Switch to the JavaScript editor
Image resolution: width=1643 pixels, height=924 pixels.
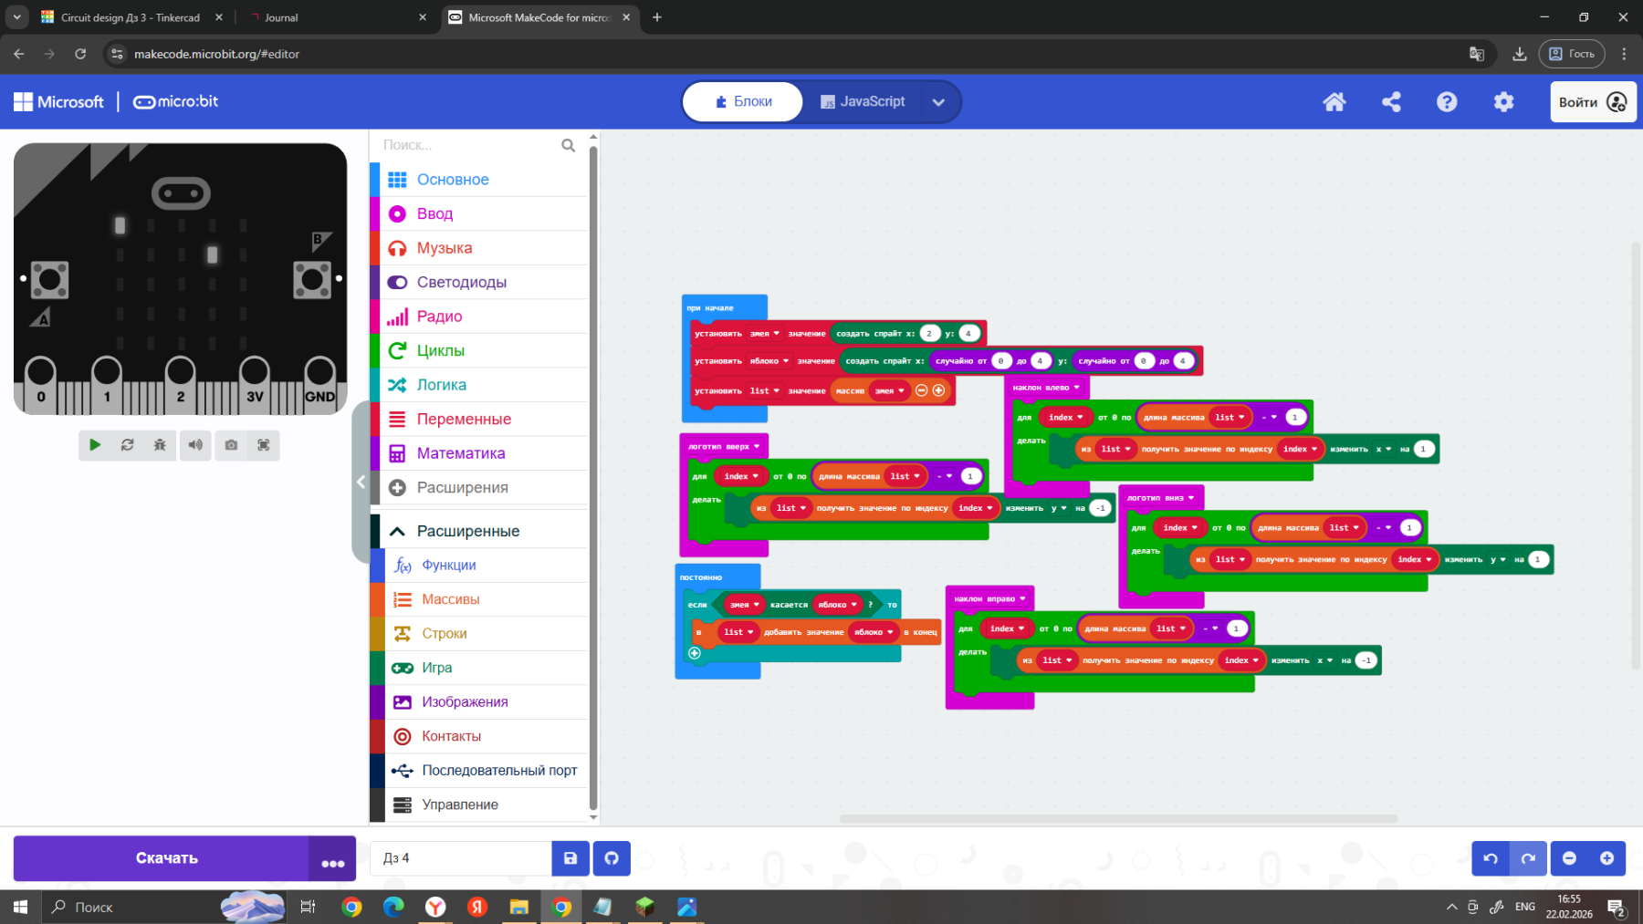click(863, 101)
